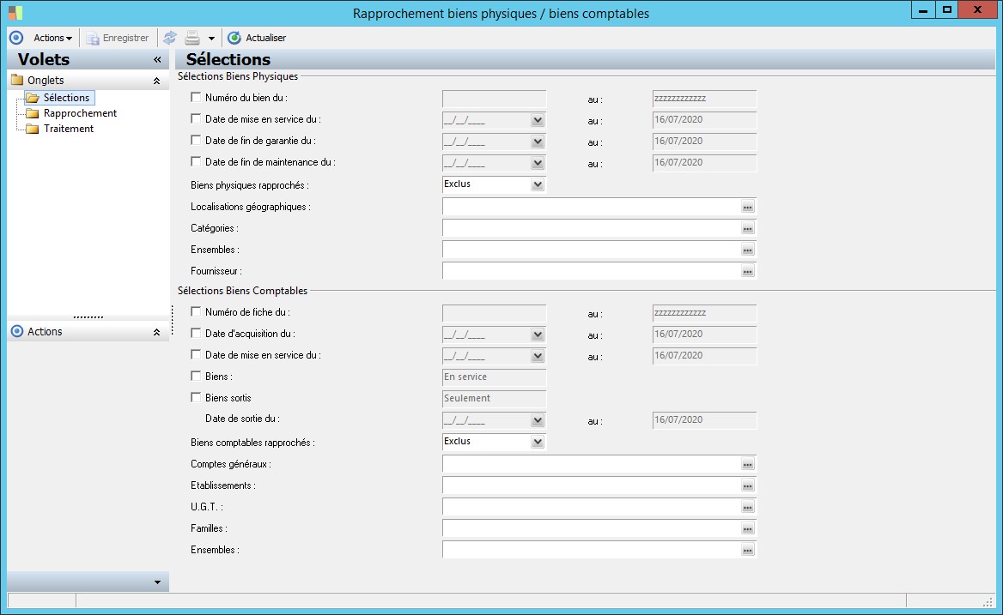Open browse button for Fournisseur field
1003x615 pixels.
pos(747,271)
